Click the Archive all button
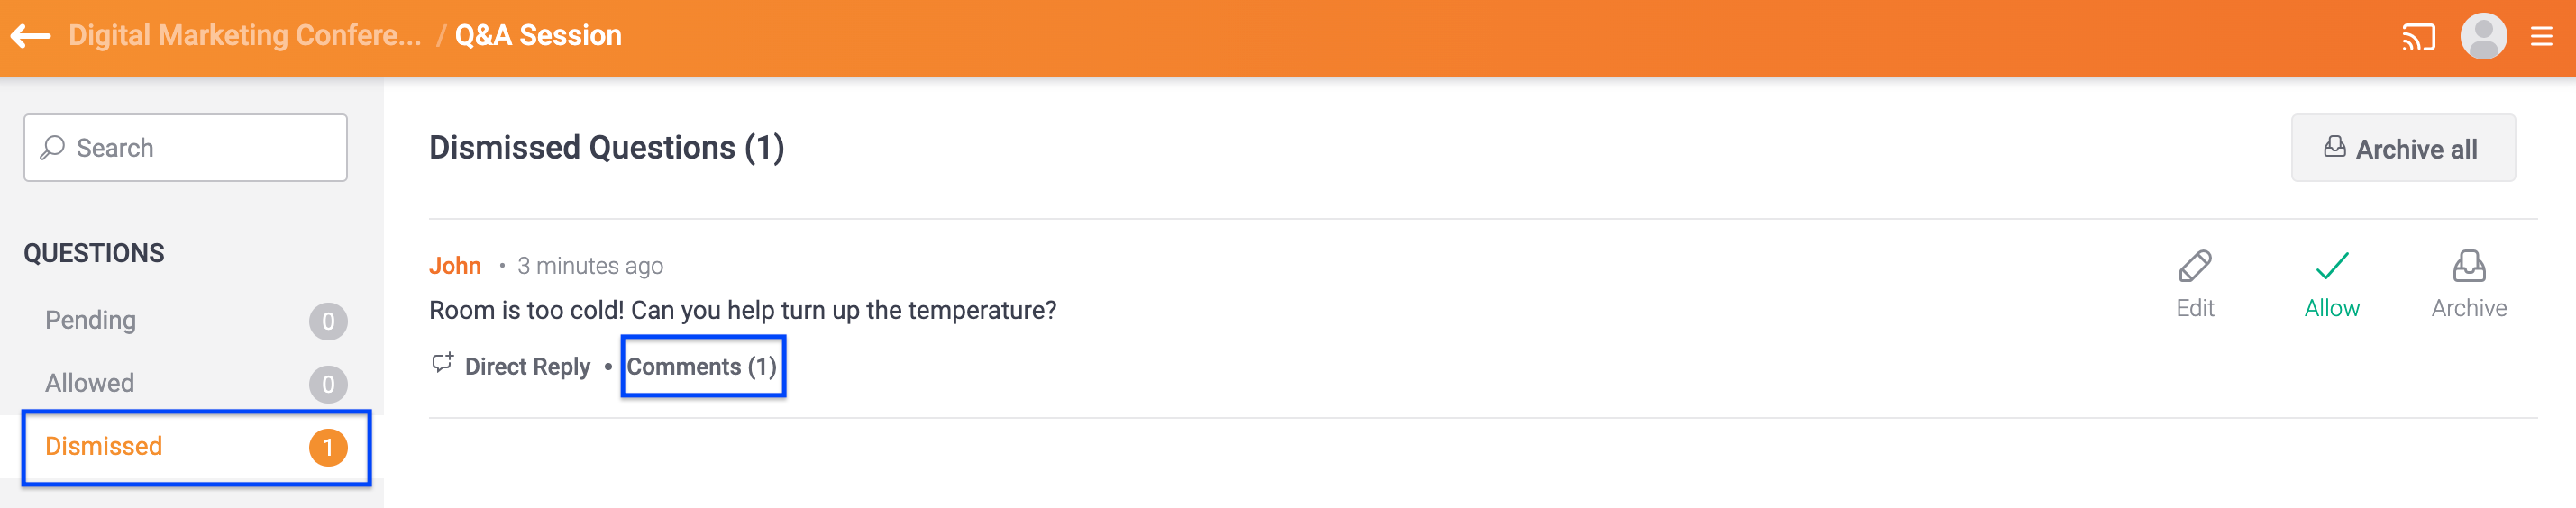2576x508 pixels. click(2403, 148)
